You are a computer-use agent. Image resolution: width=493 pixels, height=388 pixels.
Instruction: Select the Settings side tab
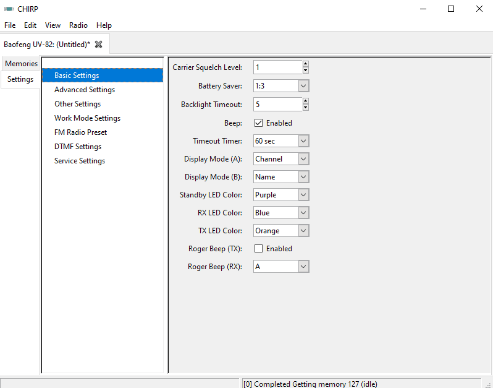point(20,79)
